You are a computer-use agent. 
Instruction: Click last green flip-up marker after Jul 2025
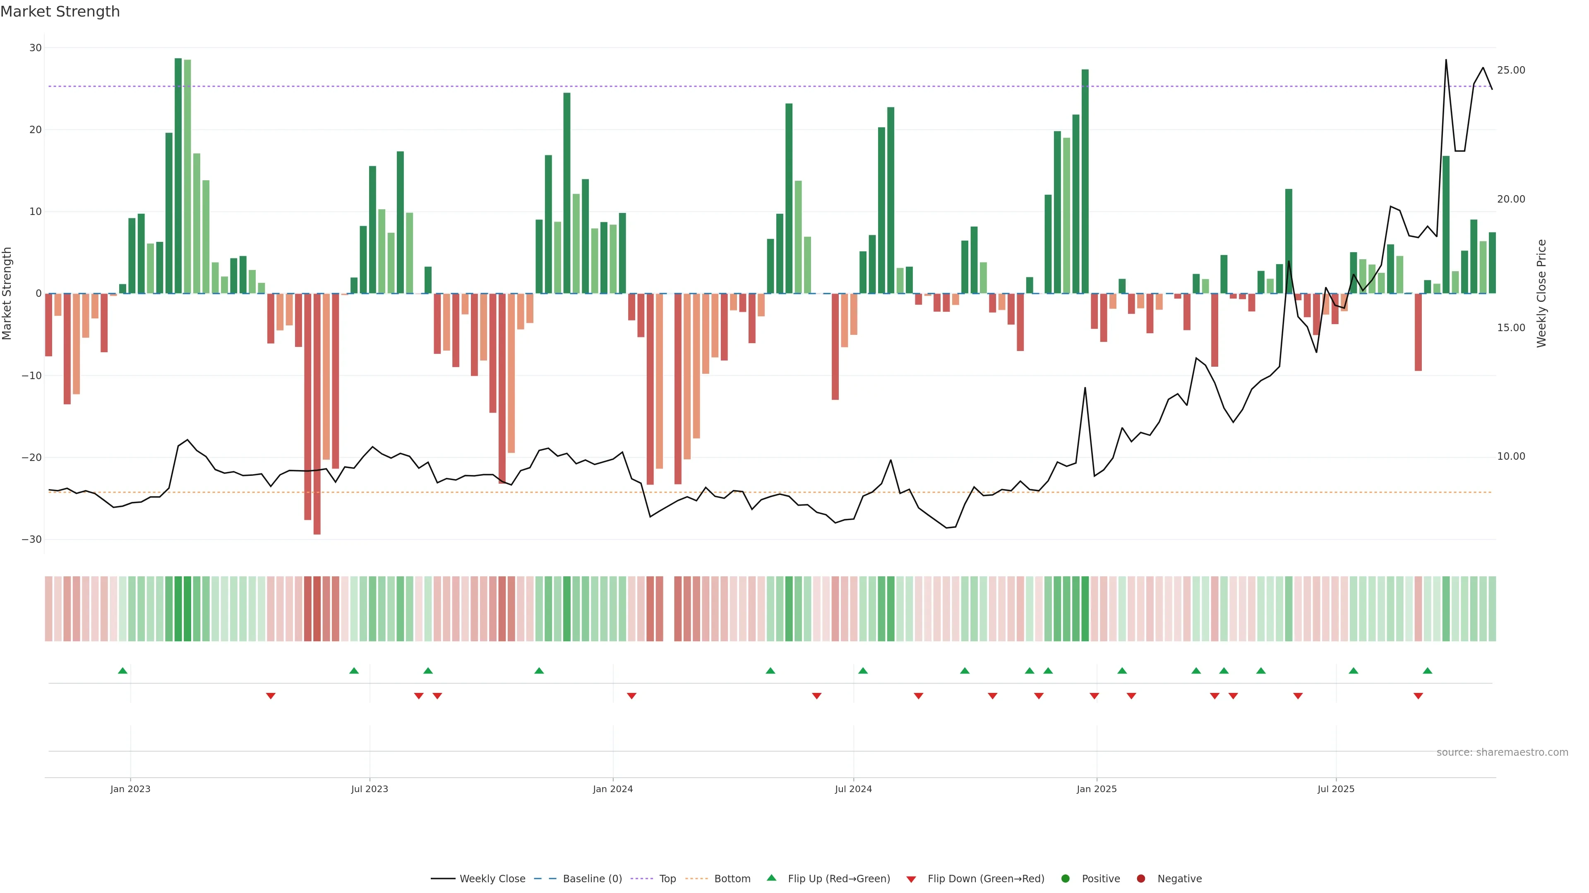[1427, 671]
